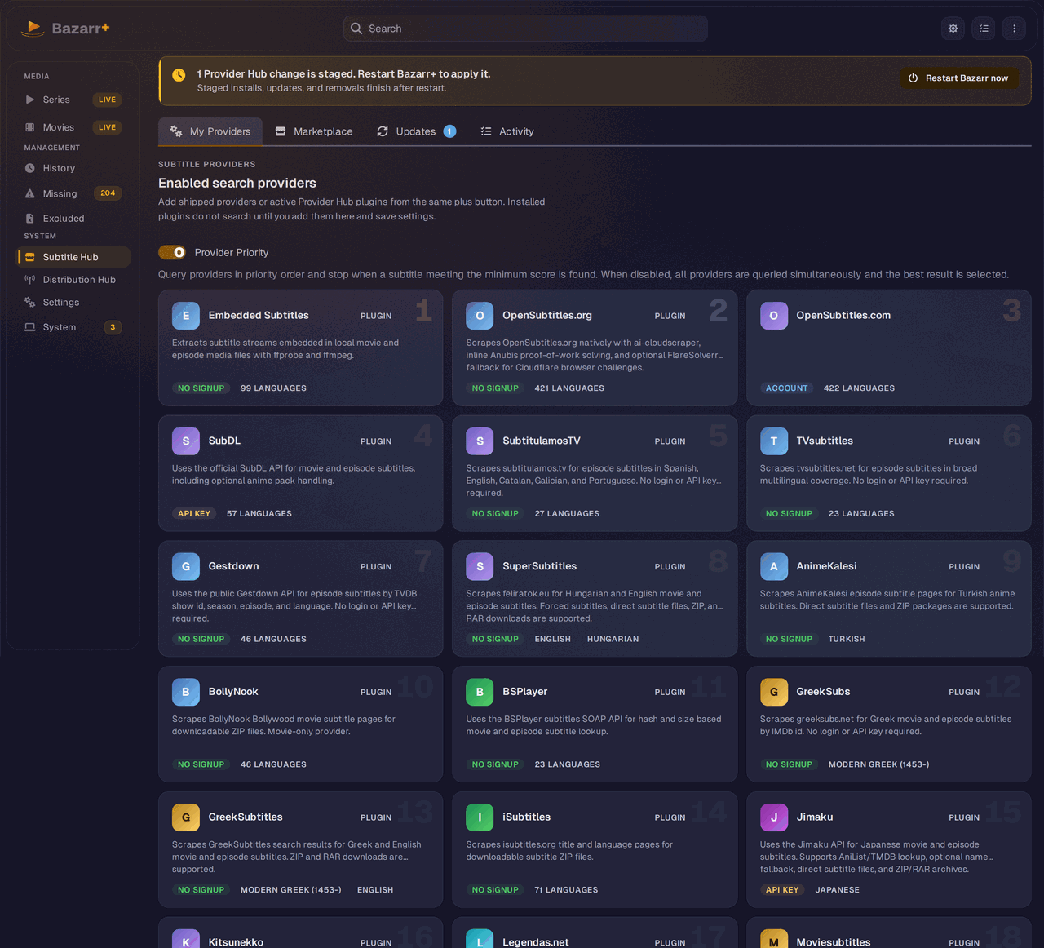Click the iSubtitles I avatar icon
Image resolution: width=1044 pixels, height=948 pixels.
[480, 817]
